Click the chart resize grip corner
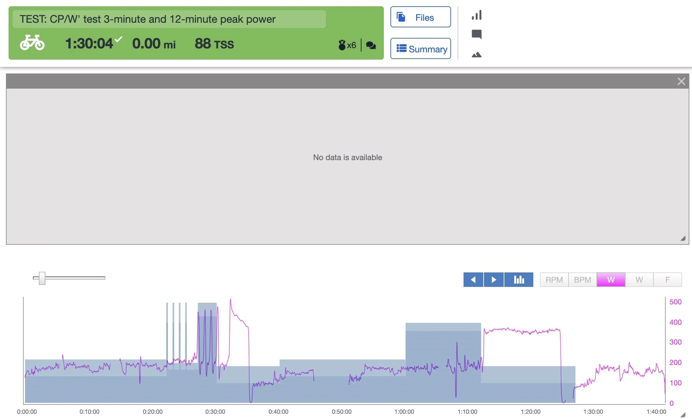 683,415
